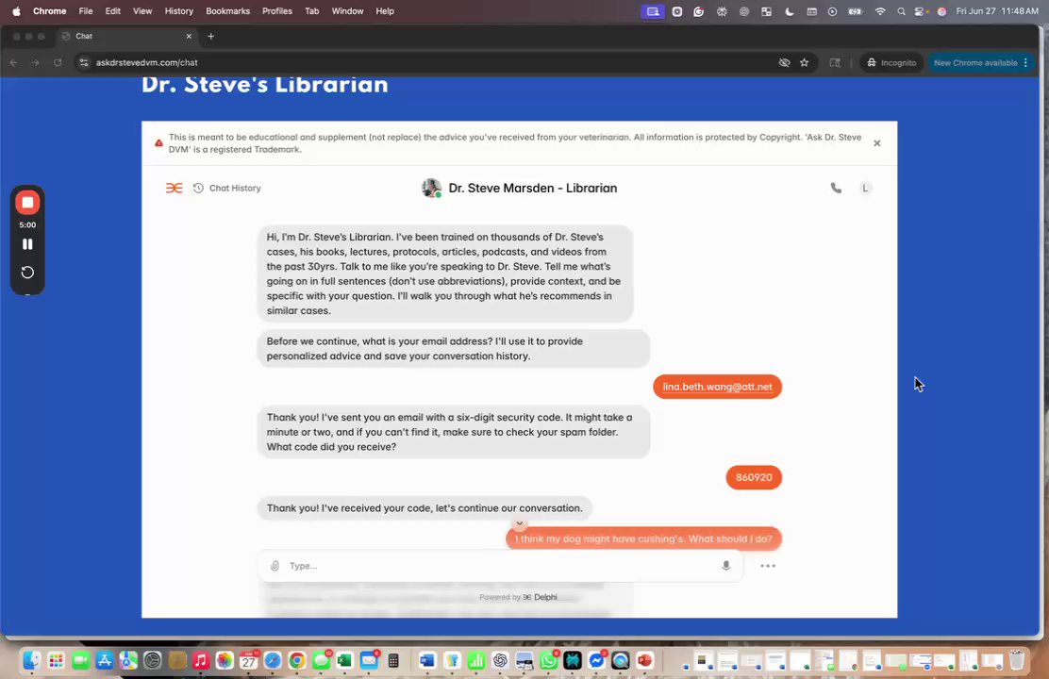Open Microsoft Excel from the Dock
The width and height of the screenshot is (1049, 679).
pos(344,661)
